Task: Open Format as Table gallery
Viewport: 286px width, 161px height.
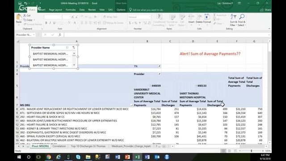Action: 172,20
